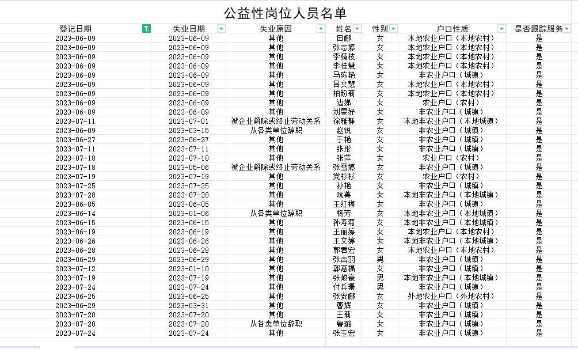Open the 性别 filter dropdown
The width and height of the screenshot is (578, 349).
393,29
